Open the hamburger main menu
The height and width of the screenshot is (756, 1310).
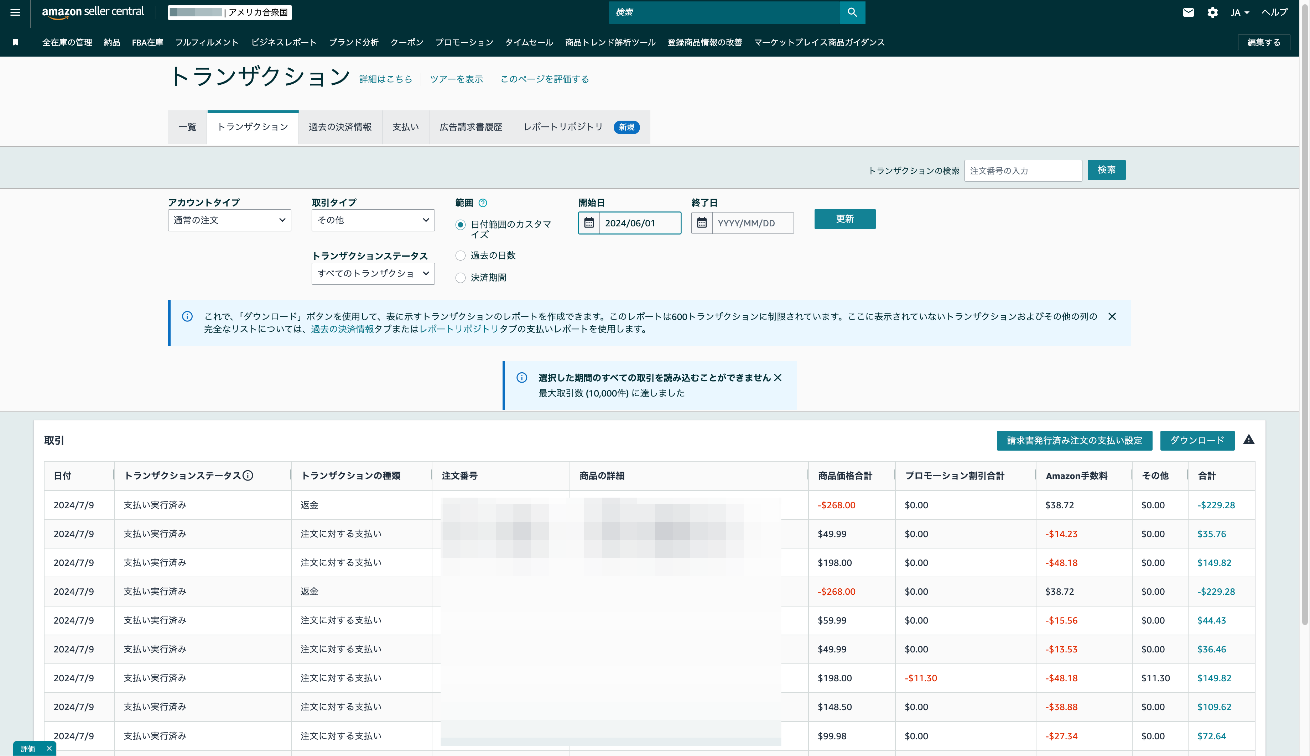[15, 12]
